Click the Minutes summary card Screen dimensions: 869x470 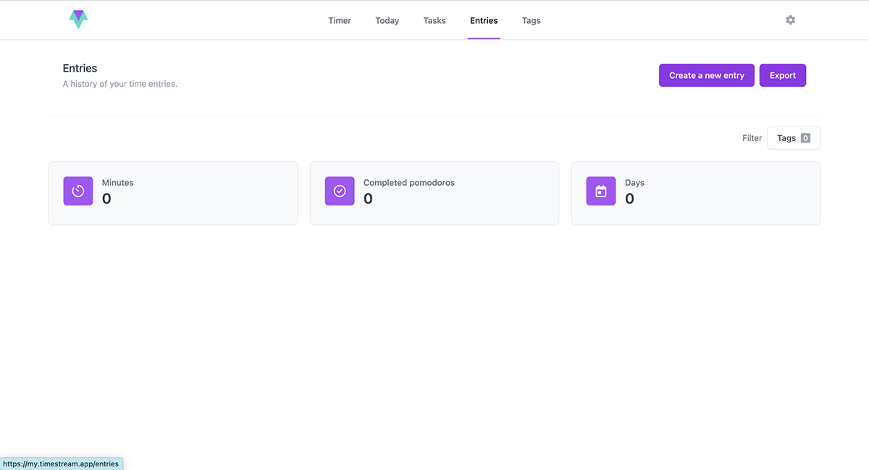pos(172,193)
